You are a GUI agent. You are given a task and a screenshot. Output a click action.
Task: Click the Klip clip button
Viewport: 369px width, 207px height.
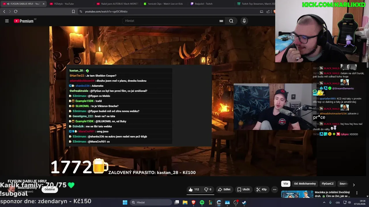(261, 189)
